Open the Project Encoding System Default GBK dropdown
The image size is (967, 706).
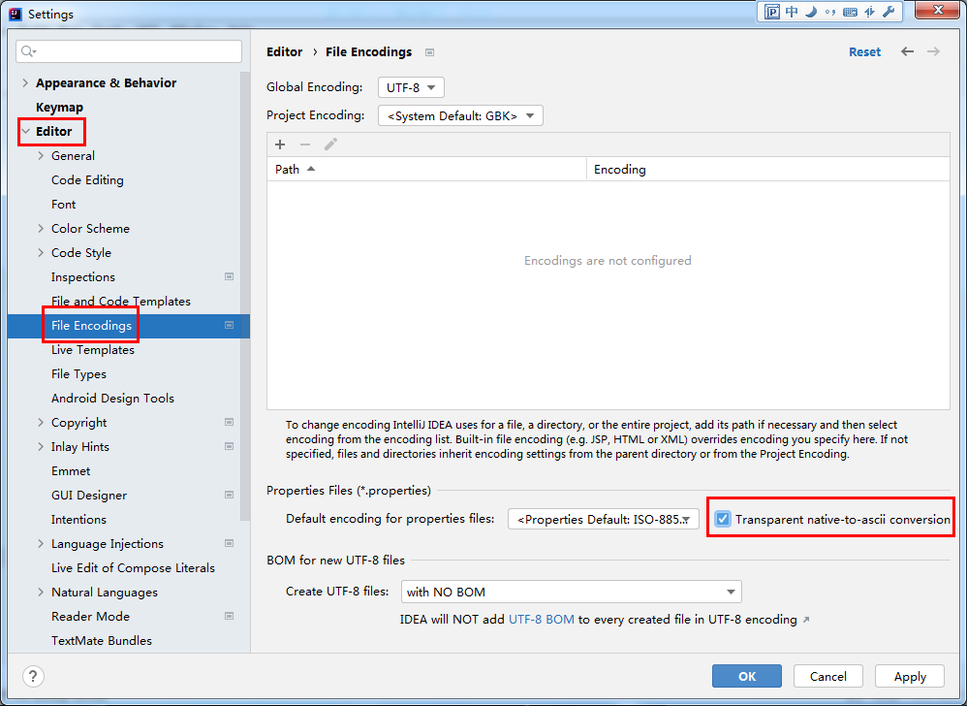pos(460,115)
